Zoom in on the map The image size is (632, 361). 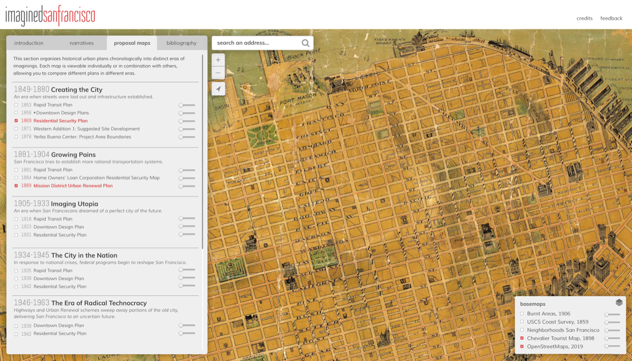coord(218,60)
